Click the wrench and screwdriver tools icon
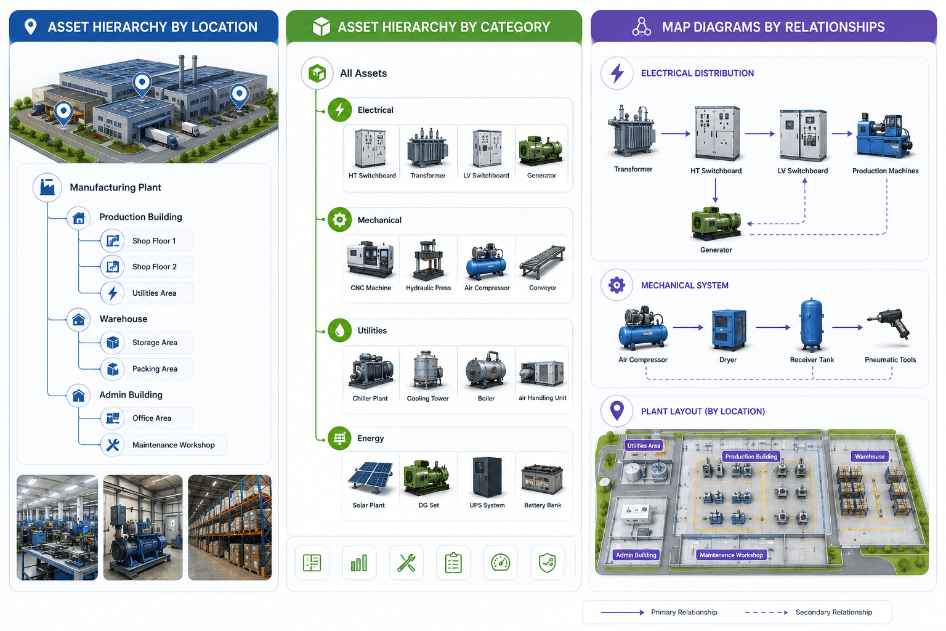 tap(406, 563)
